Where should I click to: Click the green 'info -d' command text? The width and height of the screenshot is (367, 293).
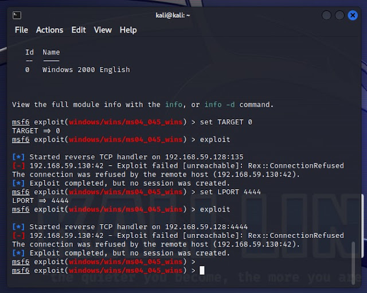(x=220, y=104)
